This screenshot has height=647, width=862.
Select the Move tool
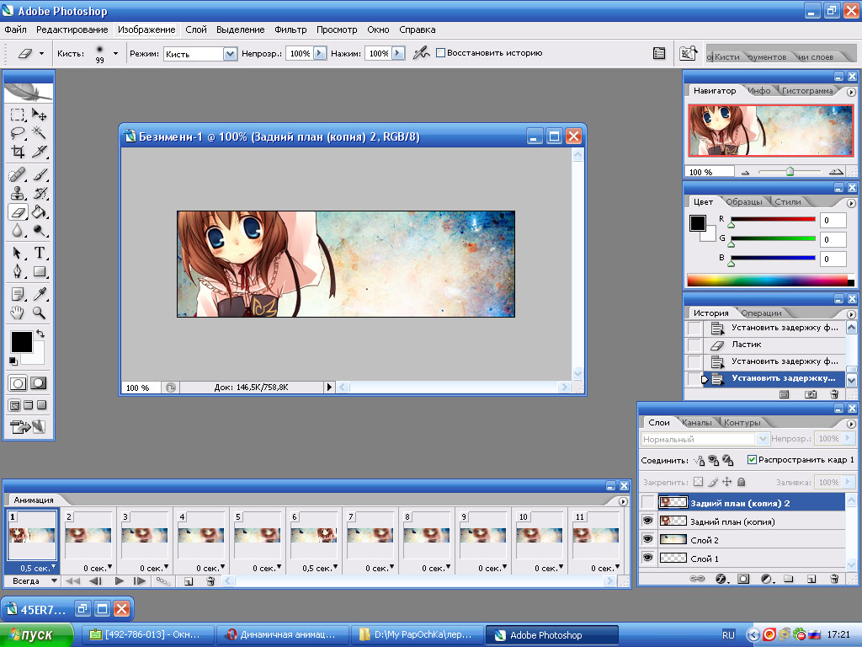39,115
